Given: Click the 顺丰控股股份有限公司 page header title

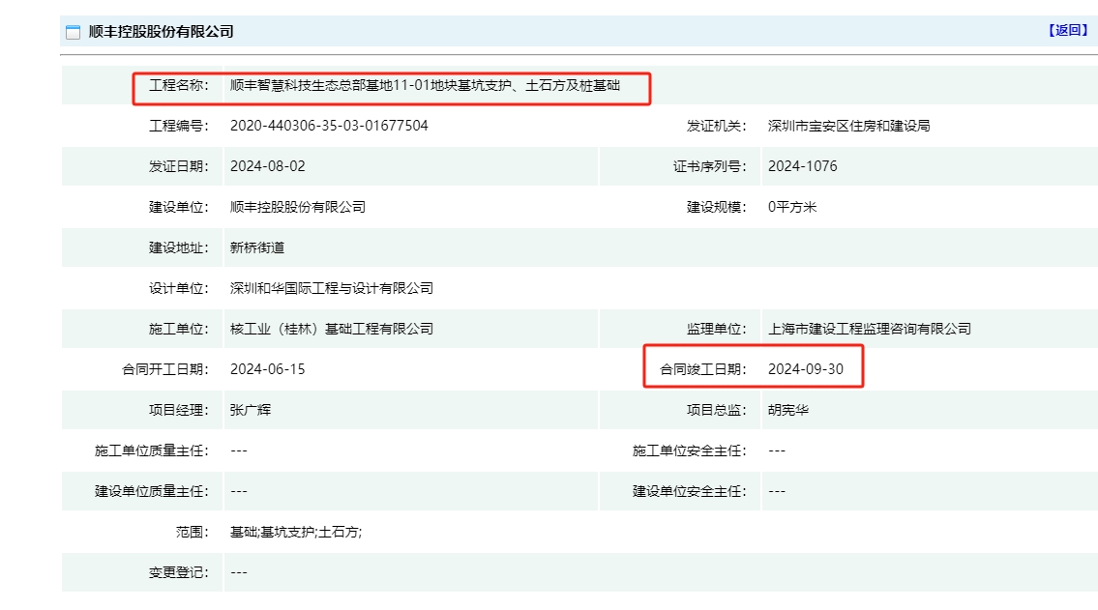Looking at the screenshot, I should (x=161, y=32).
